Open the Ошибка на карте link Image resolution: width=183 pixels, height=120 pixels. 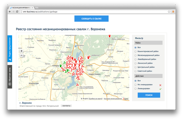pyautogui.click(x=95, y=99)
